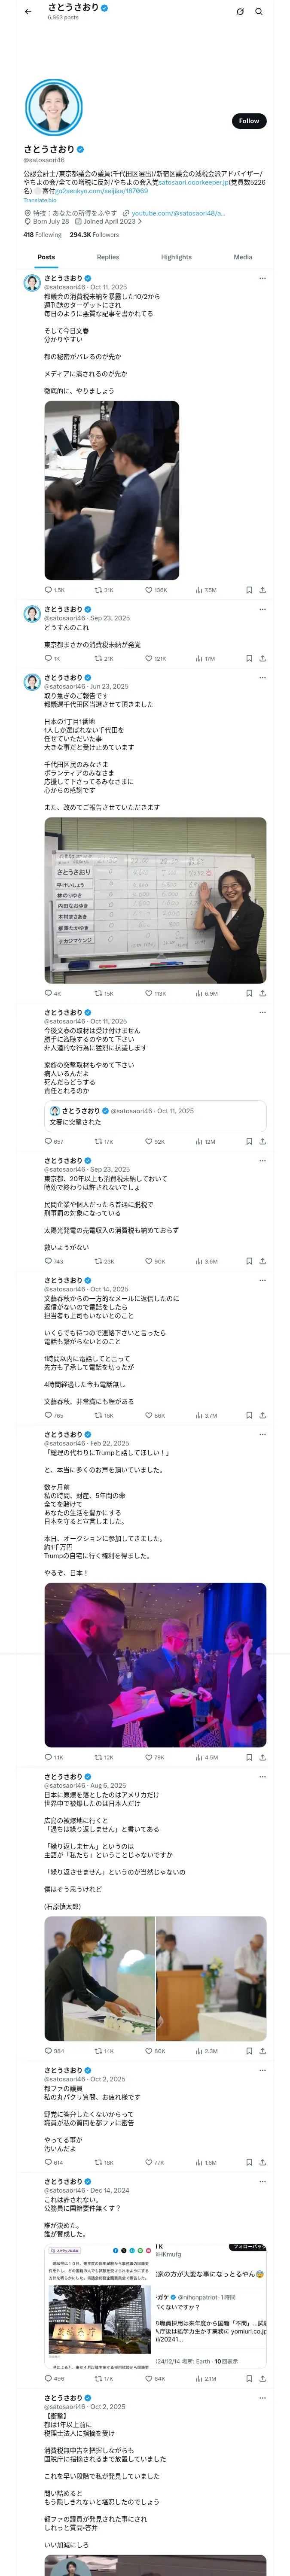290x2576 pixels.
Task: Expand options on Jun 23 post
Action: pyautogui.click(x=262, y=678)
